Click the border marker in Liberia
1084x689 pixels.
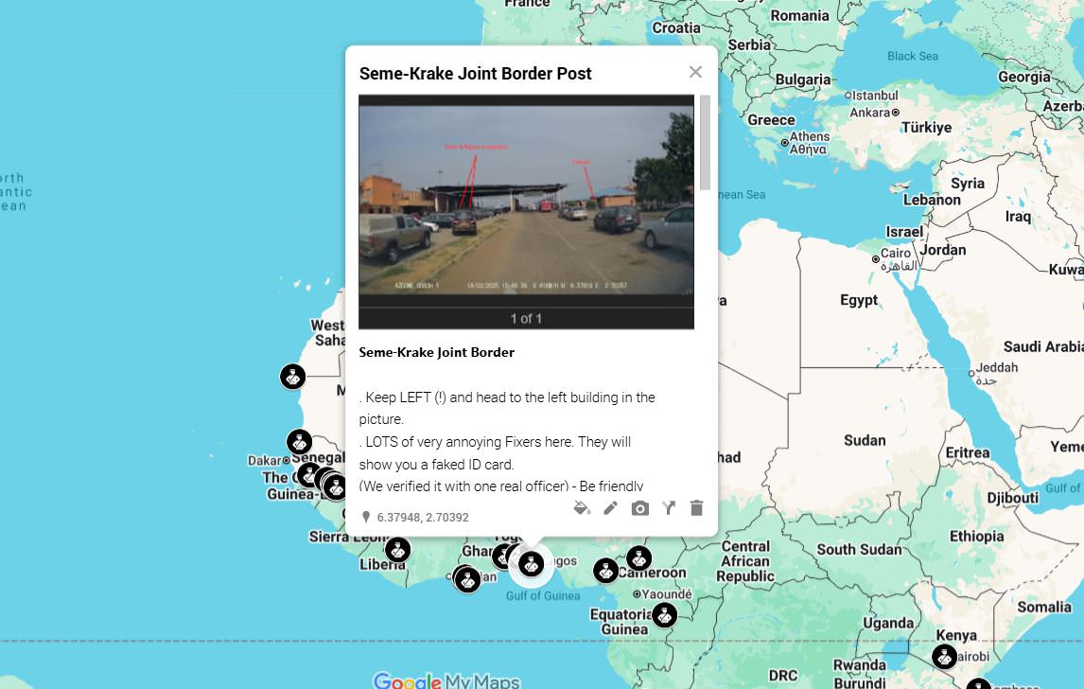[397, 550]
